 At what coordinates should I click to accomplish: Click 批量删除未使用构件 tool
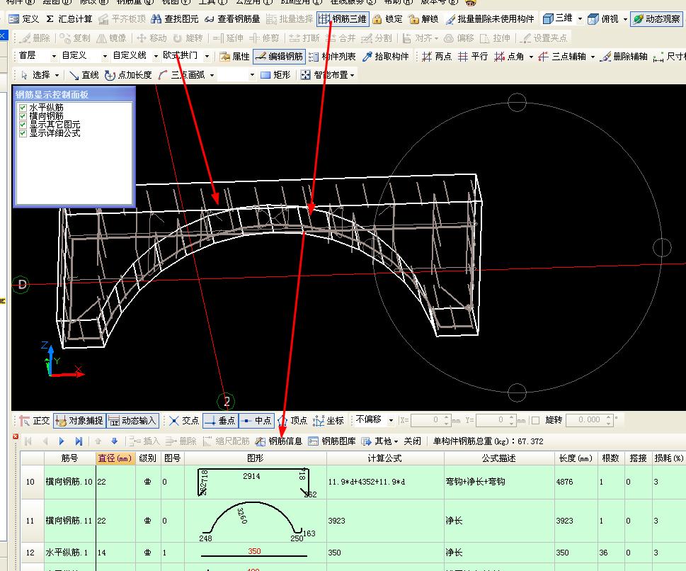click(x=490, y=19)
